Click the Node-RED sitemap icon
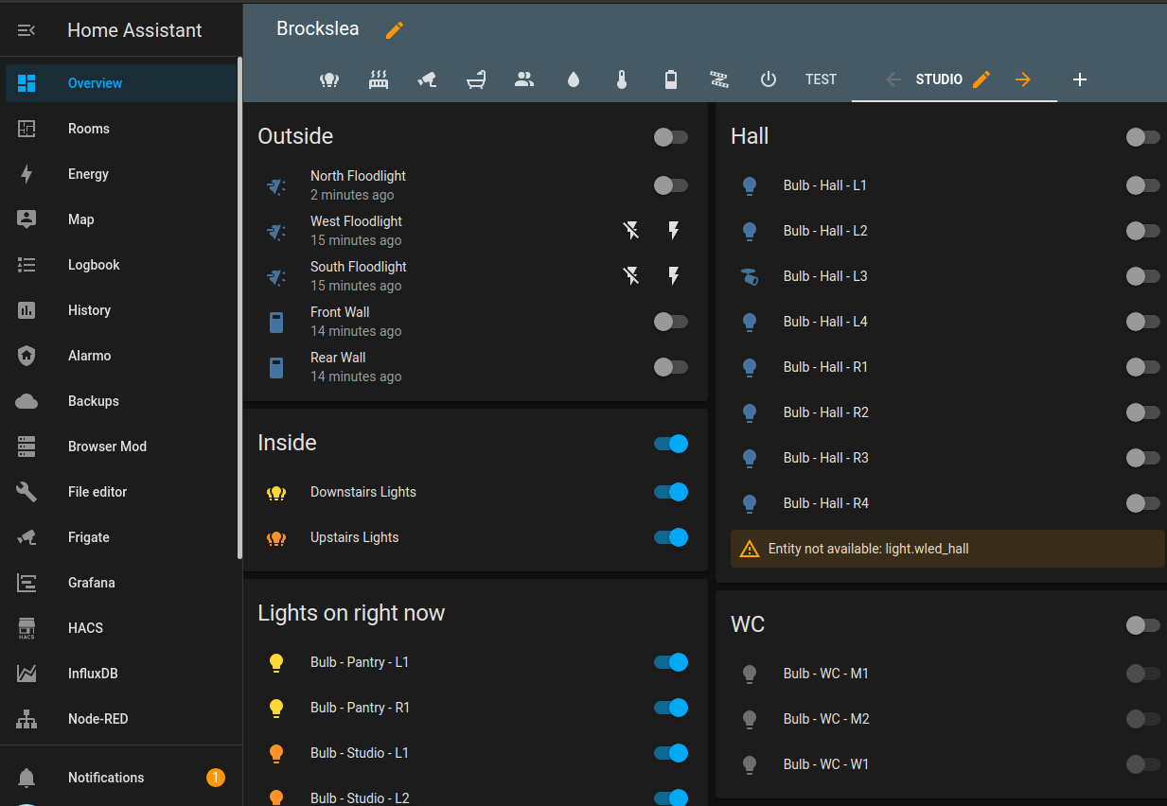The height and width of the screenshot is (806, 1167). 27,719
